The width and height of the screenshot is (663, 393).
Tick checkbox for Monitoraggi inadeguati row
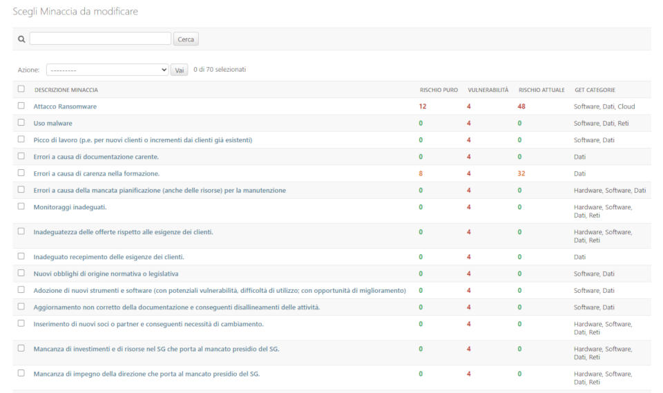click(21, 207)
